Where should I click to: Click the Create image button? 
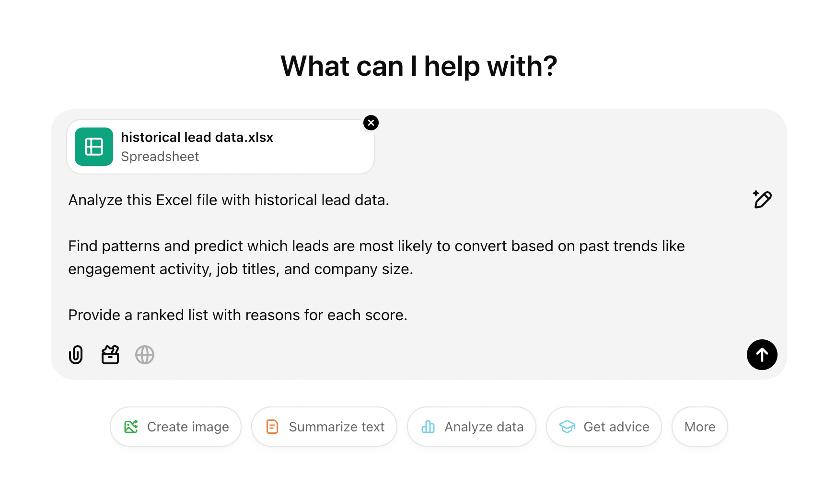175,426
